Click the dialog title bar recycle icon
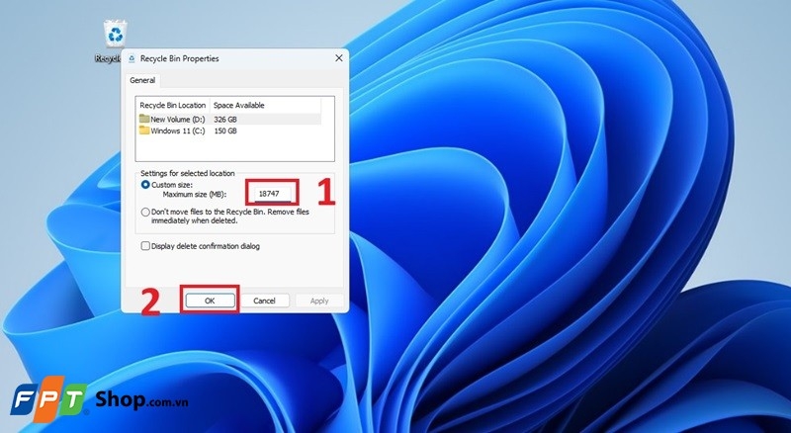The width and height of the screenshot is (791, 433). [132, 58]
